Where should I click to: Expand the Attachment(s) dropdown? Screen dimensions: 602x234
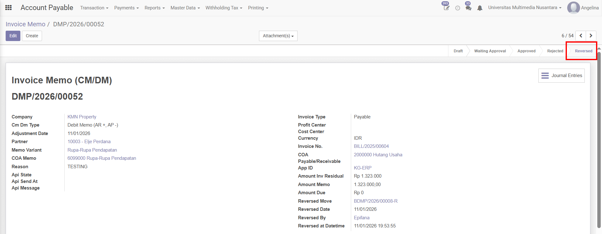[278, 36]
